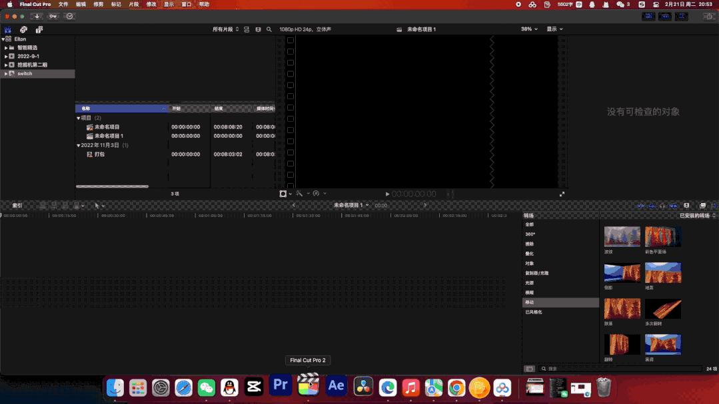This screenshot has width=719, height=404.
Task: Open the 所有片段 clip filter dropdown
Action: click(x=225, y=29)
